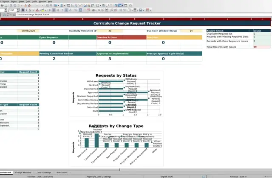Image resolution: width=272 pixels, height=178 pixels.
Task: Click the Insert Comment speech bubble icon
Action: pyautogui.click(x=108, y=6)
